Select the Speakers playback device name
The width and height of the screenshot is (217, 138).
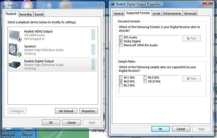30,46
